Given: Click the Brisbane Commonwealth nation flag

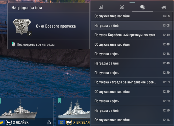Looking at the screenshot, I should (x=61, y=122).
